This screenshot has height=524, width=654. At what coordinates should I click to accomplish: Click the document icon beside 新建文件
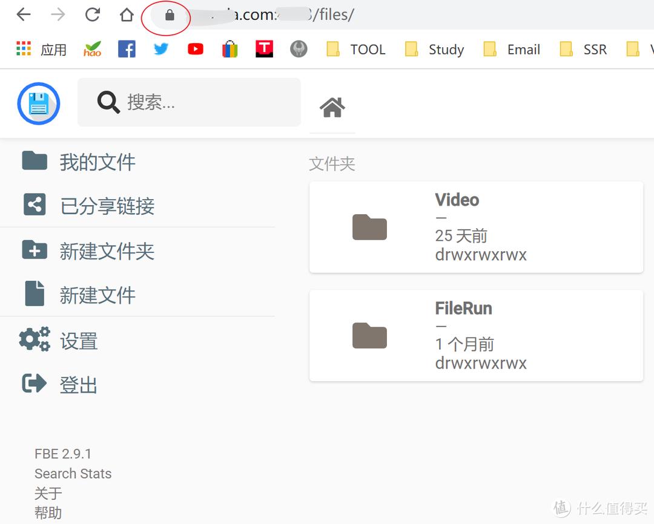[35, 294]
